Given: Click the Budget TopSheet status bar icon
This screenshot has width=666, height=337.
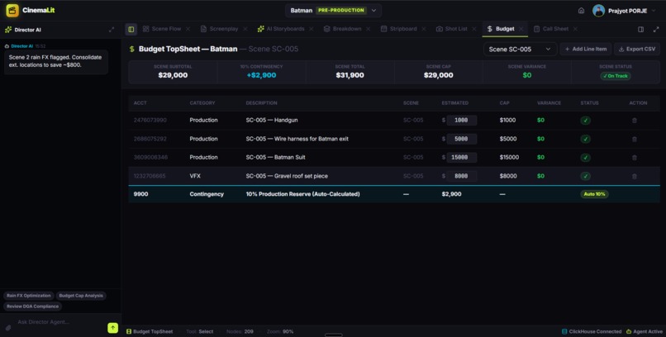Looking at the screenshot, I should tap(129, 331).
